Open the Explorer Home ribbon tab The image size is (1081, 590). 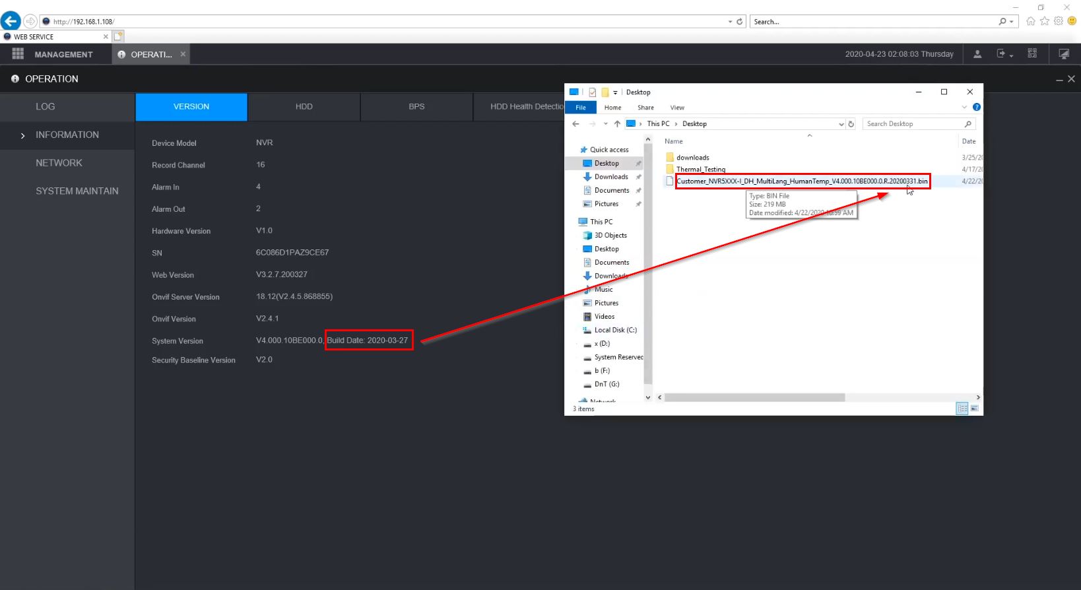pos(612,108)
